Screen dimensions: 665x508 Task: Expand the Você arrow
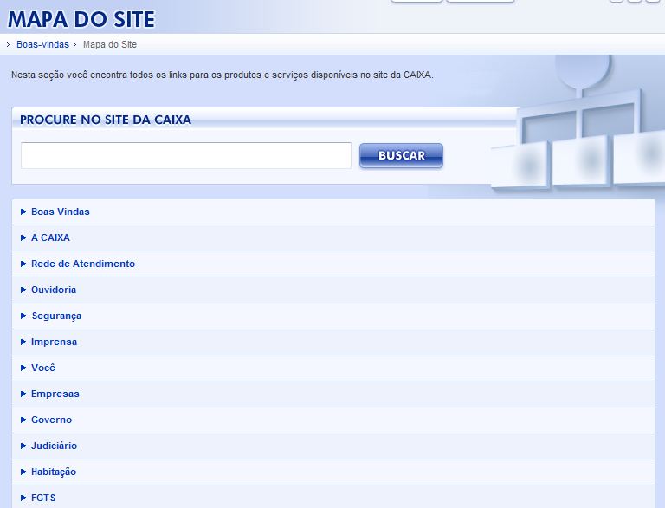point(23,368)
